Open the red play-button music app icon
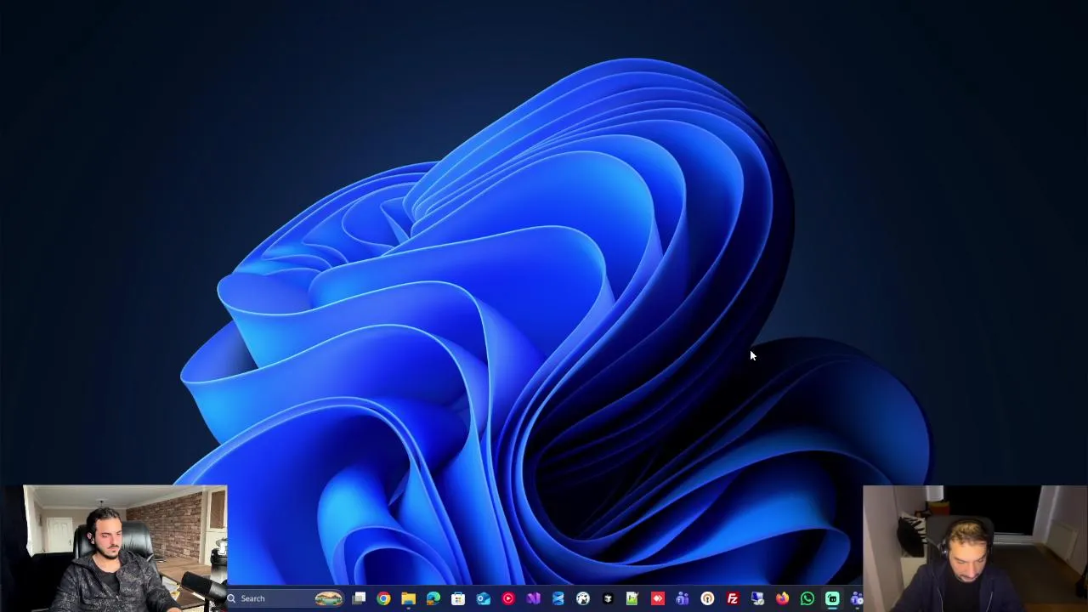The height and width of the screenshot is (612, 1088). pyautogui.click(x=508, y=598)
